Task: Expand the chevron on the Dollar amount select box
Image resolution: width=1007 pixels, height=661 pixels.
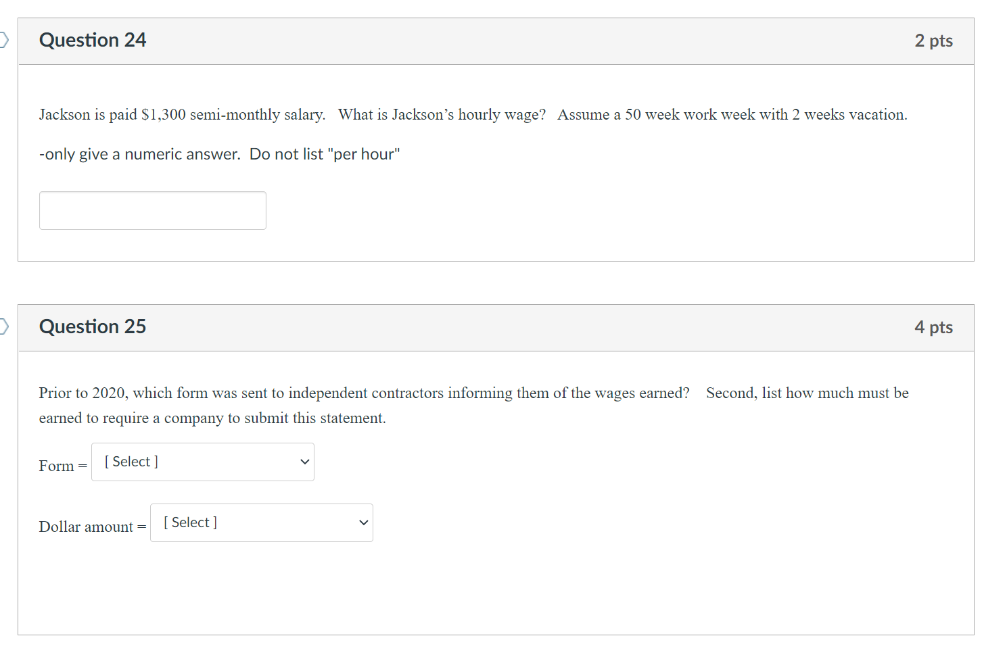Action: click(362, 522)
